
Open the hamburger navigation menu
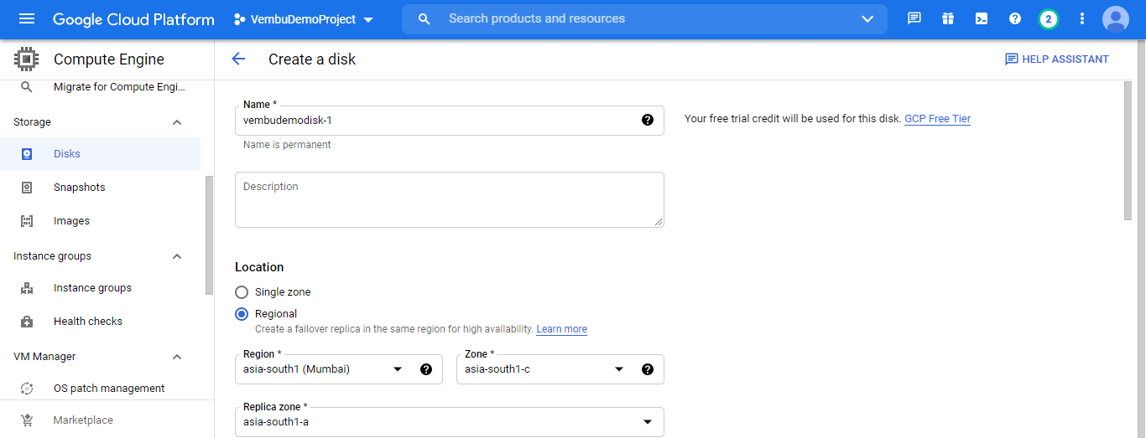27,18
